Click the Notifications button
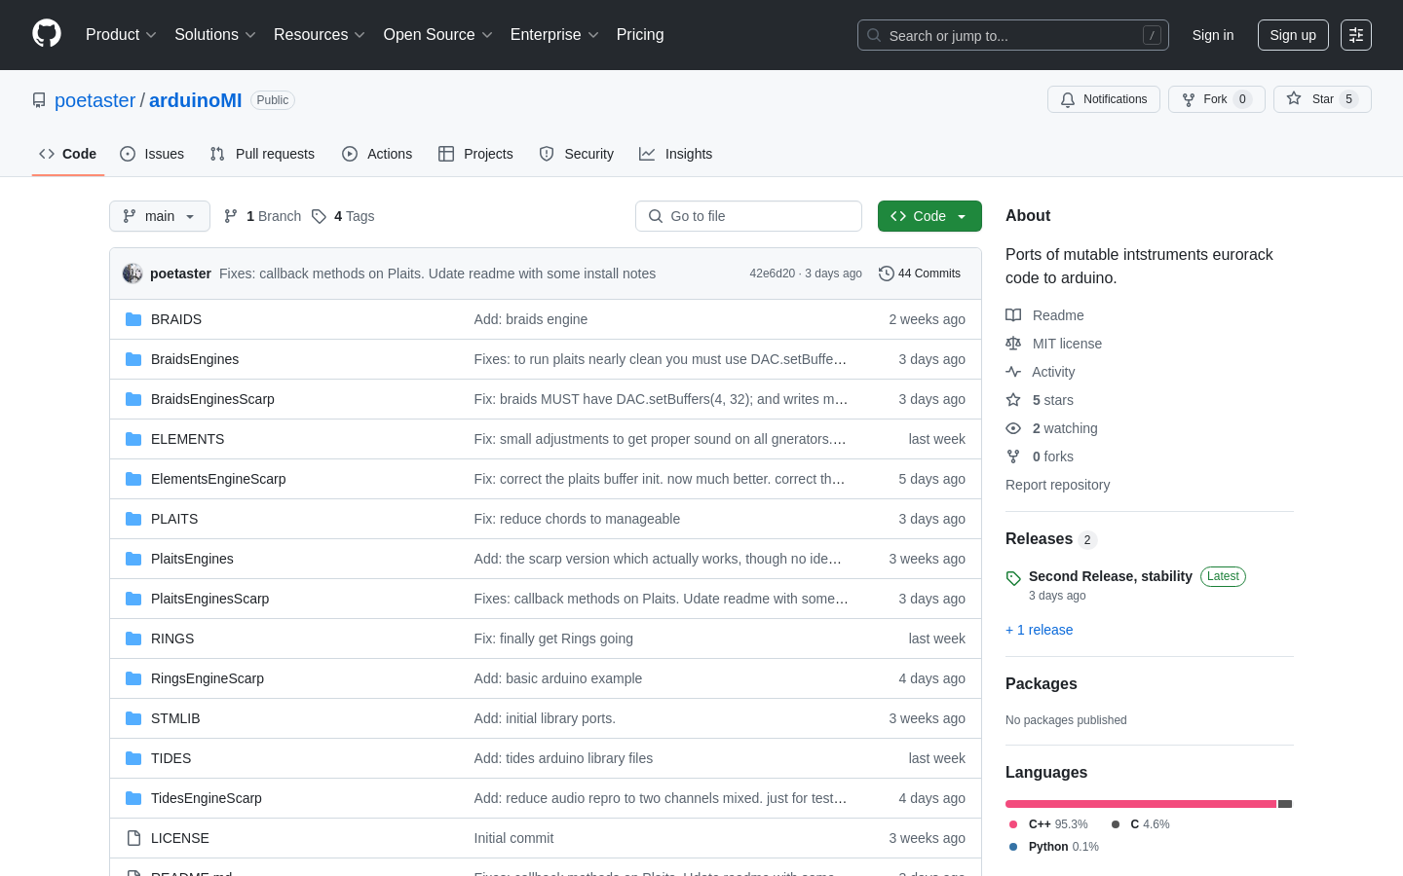1403x876 pixels. pos(1104,99)
